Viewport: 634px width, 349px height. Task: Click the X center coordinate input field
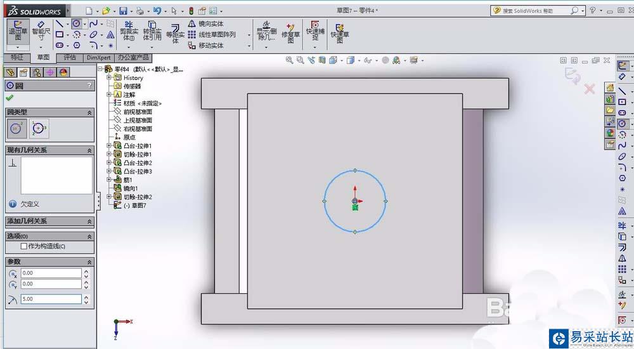(x=51, y=273)
